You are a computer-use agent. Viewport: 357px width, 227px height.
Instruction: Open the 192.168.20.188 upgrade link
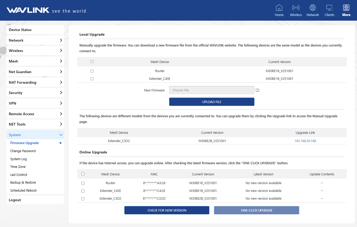click(305, 141)
